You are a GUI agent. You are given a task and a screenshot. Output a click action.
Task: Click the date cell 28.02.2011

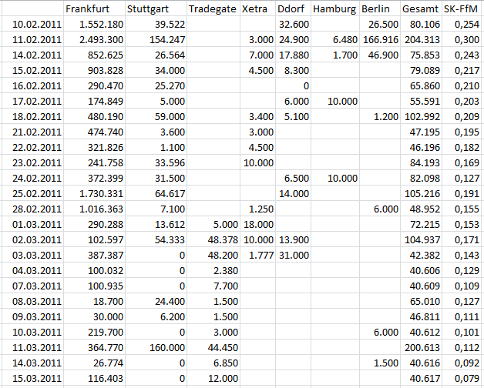[x=32, y=209]
